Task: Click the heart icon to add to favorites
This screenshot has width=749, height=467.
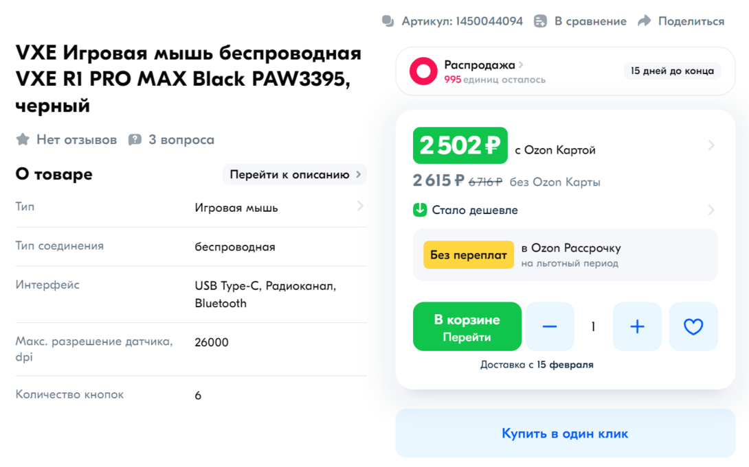Action: [693, 327]
